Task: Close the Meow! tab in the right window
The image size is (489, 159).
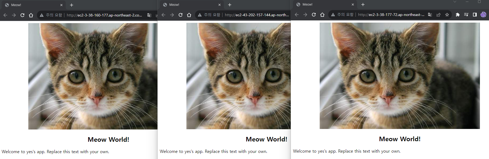Action: click(x=353, y=5)
